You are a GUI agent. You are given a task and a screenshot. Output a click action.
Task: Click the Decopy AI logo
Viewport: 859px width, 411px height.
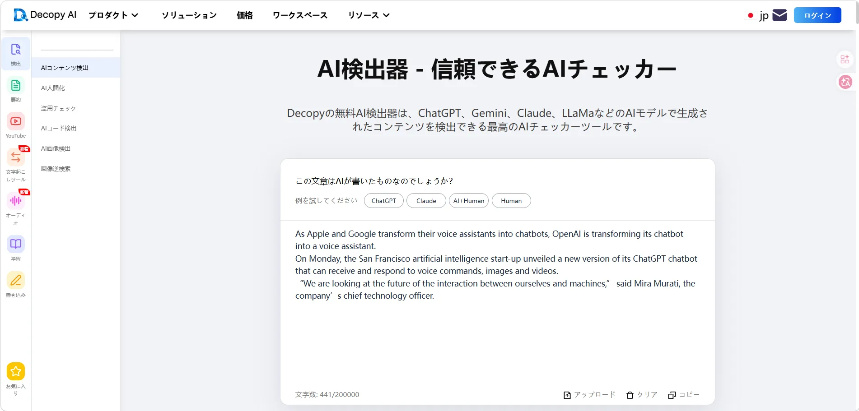[x=45, y=15]
